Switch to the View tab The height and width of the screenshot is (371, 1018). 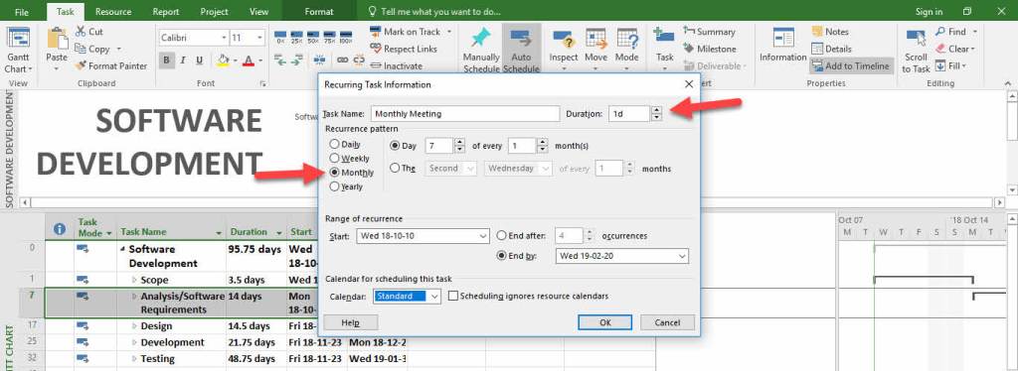pos(259,12)
